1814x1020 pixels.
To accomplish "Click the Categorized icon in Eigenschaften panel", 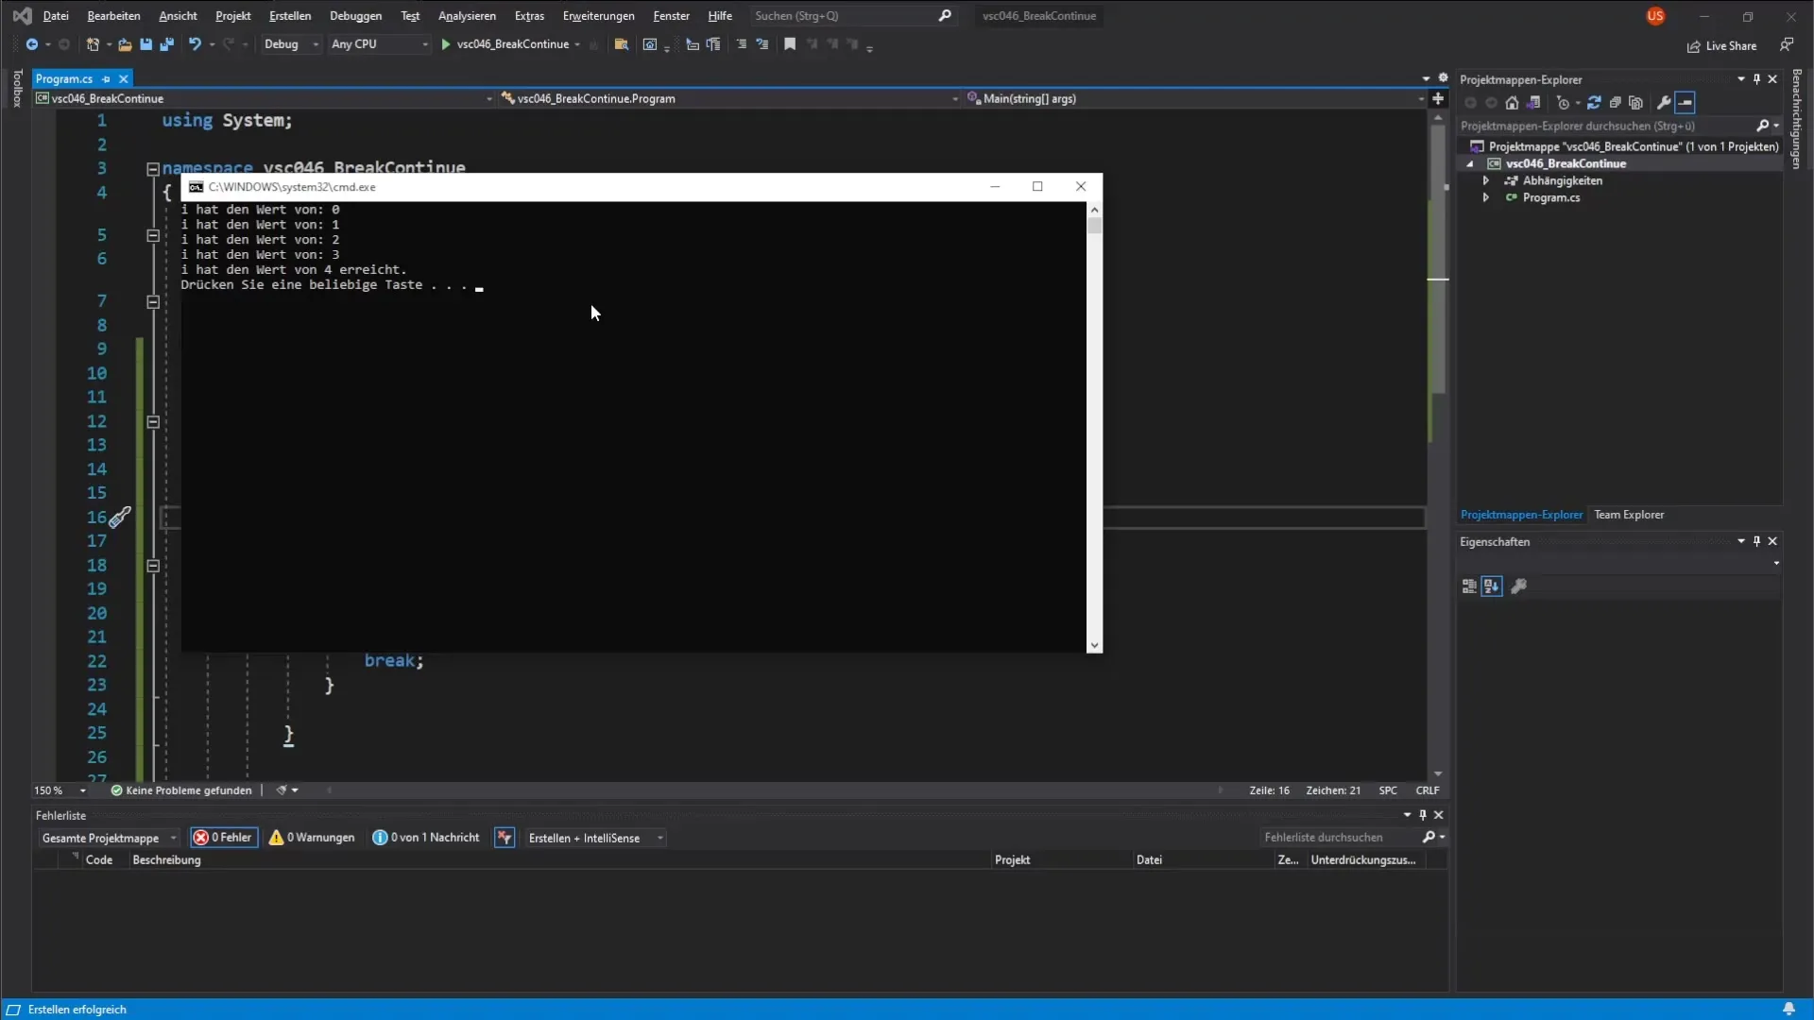I will [x=1469, y=586].
